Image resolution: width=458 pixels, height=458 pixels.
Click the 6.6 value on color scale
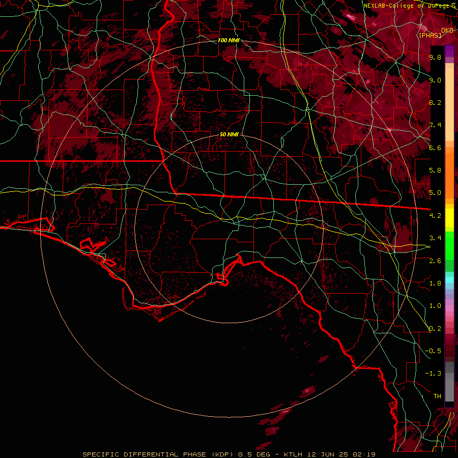(435, 148)
